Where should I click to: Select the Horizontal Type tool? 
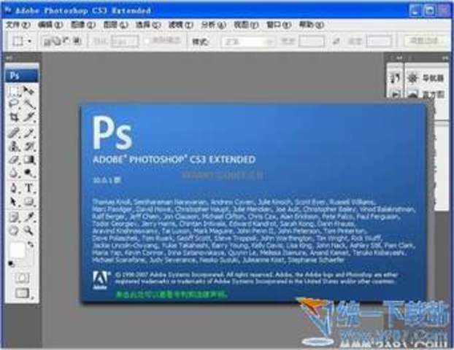pos(29,188)
